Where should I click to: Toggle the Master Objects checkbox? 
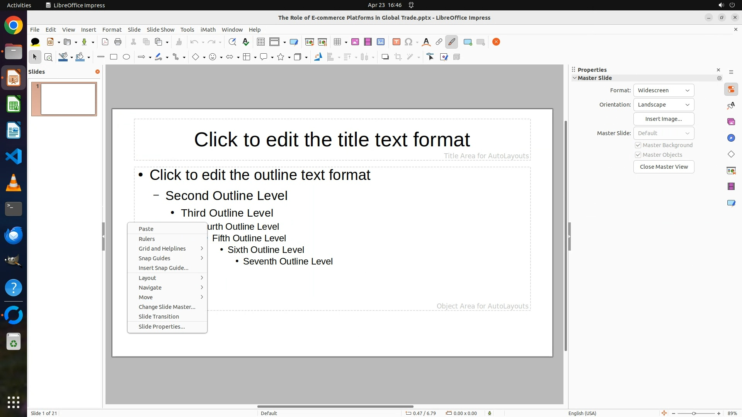coord(638,155)
